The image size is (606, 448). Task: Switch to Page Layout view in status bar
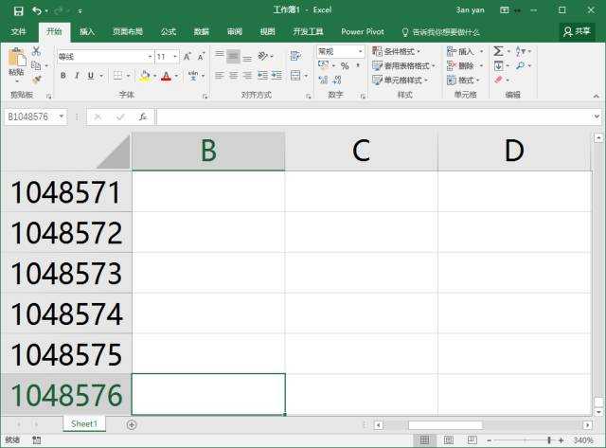point(448,439)
